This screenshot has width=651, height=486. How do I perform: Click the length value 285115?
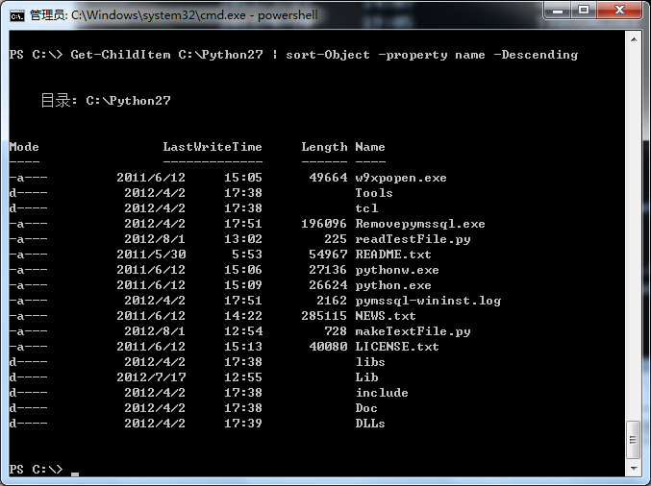tap(324, 316)
